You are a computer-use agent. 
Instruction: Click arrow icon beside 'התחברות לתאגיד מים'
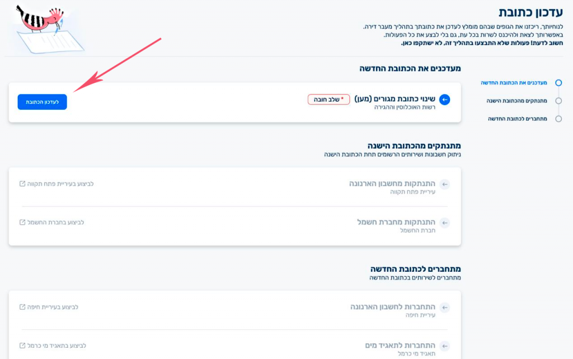[445, 346]
